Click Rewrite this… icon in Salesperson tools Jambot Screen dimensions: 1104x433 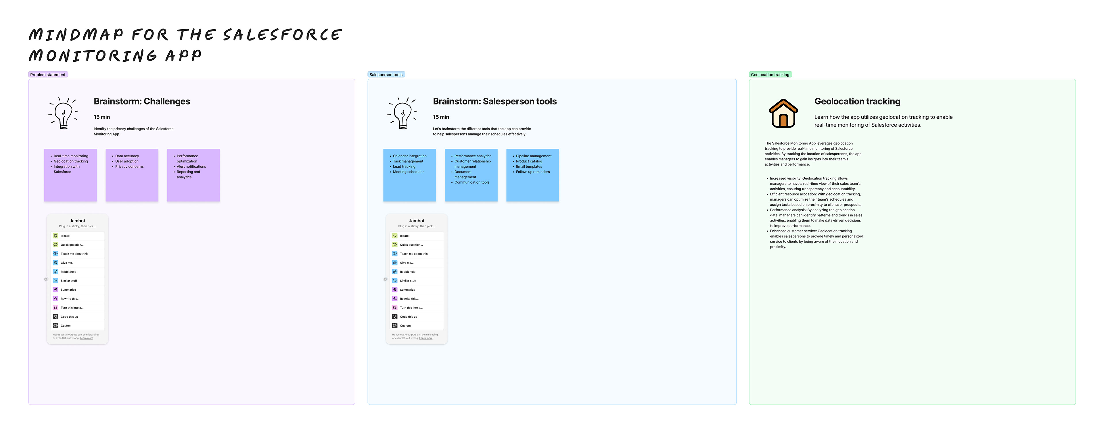click(x=395, y=299)
